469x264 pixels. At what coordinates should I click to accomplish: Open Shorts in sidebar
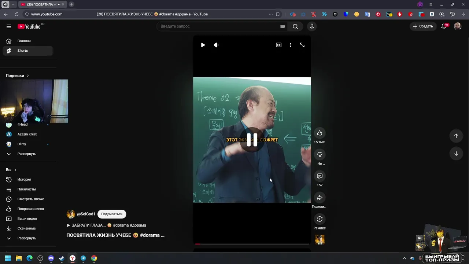[28, 51]
